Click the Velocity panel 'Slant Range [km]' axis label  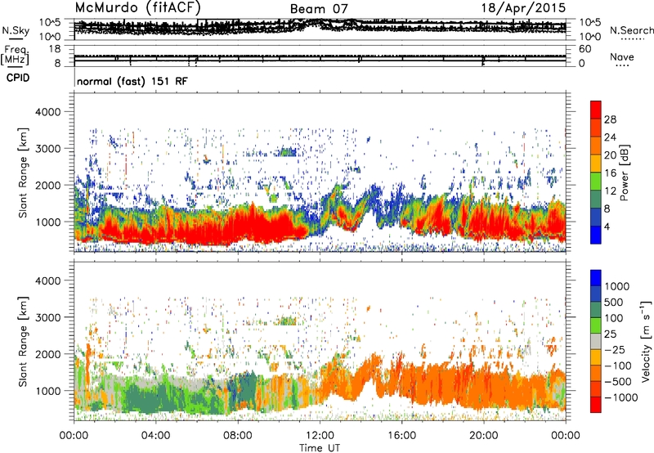tap(23, 341)
